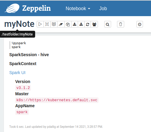The width and height of the screenshot is (151, 132).
Task: Clone this note using copy icon
Action: [68, 24]
